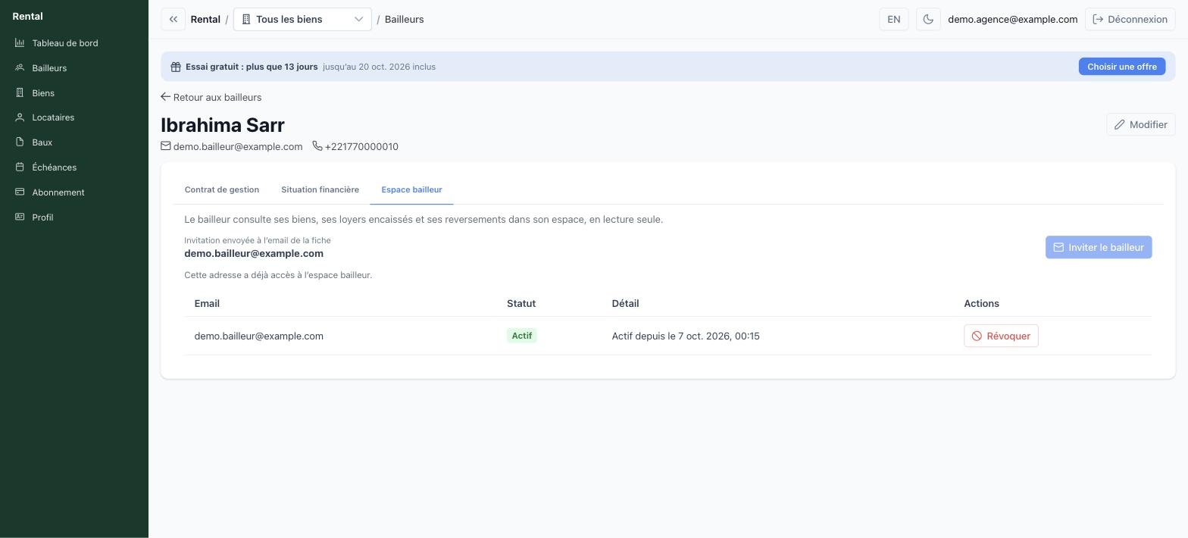This screenshot has height=538, width=1188.
Task: Switch to the Contrat de gestion tab
Action: [x=221, y=189]
